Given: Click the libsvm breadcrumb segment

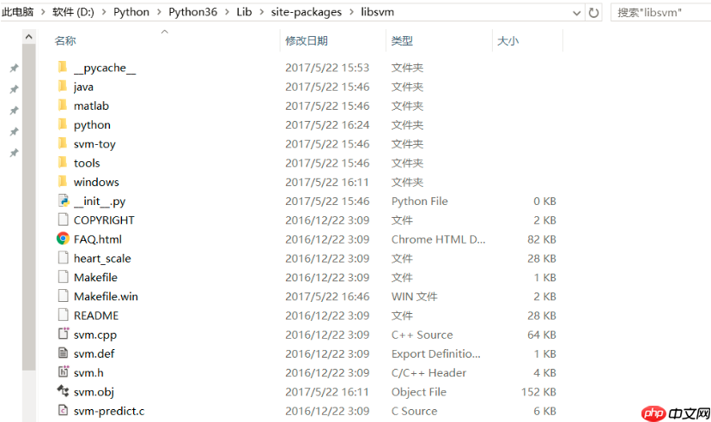Looking at the screenshot, I should (x=377, y=12).
